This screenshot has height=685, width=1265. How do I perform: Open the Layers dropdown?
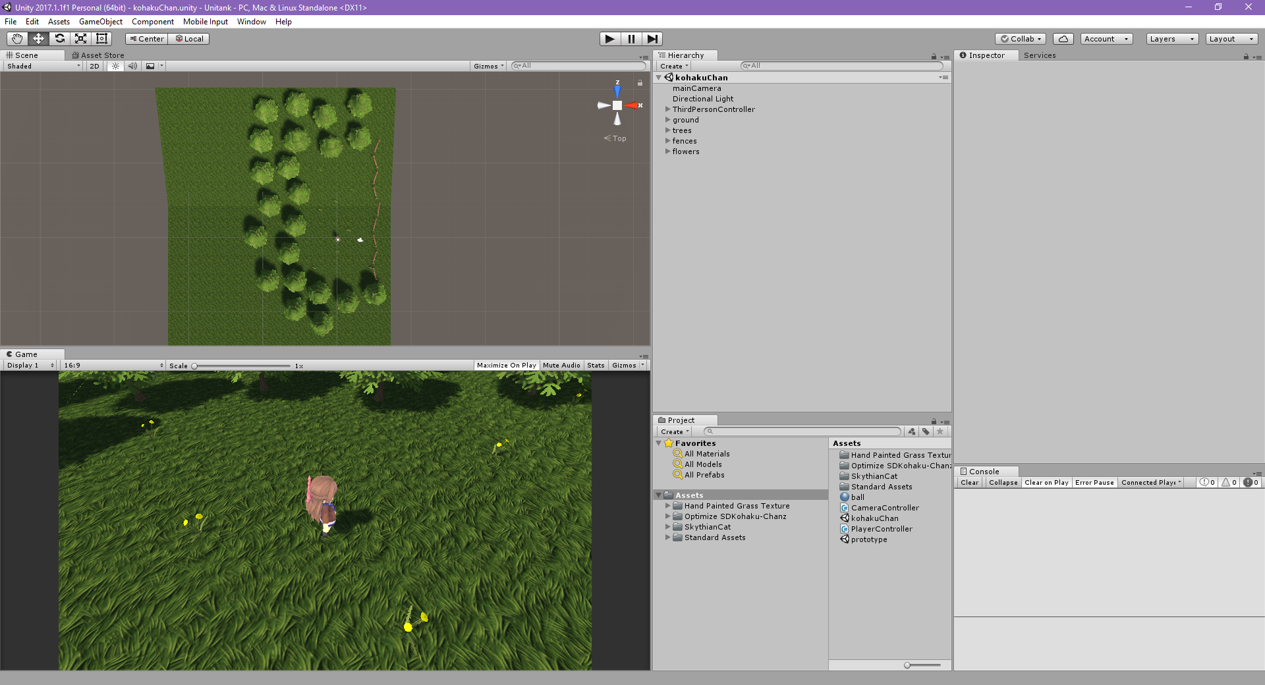point(1171,39)
